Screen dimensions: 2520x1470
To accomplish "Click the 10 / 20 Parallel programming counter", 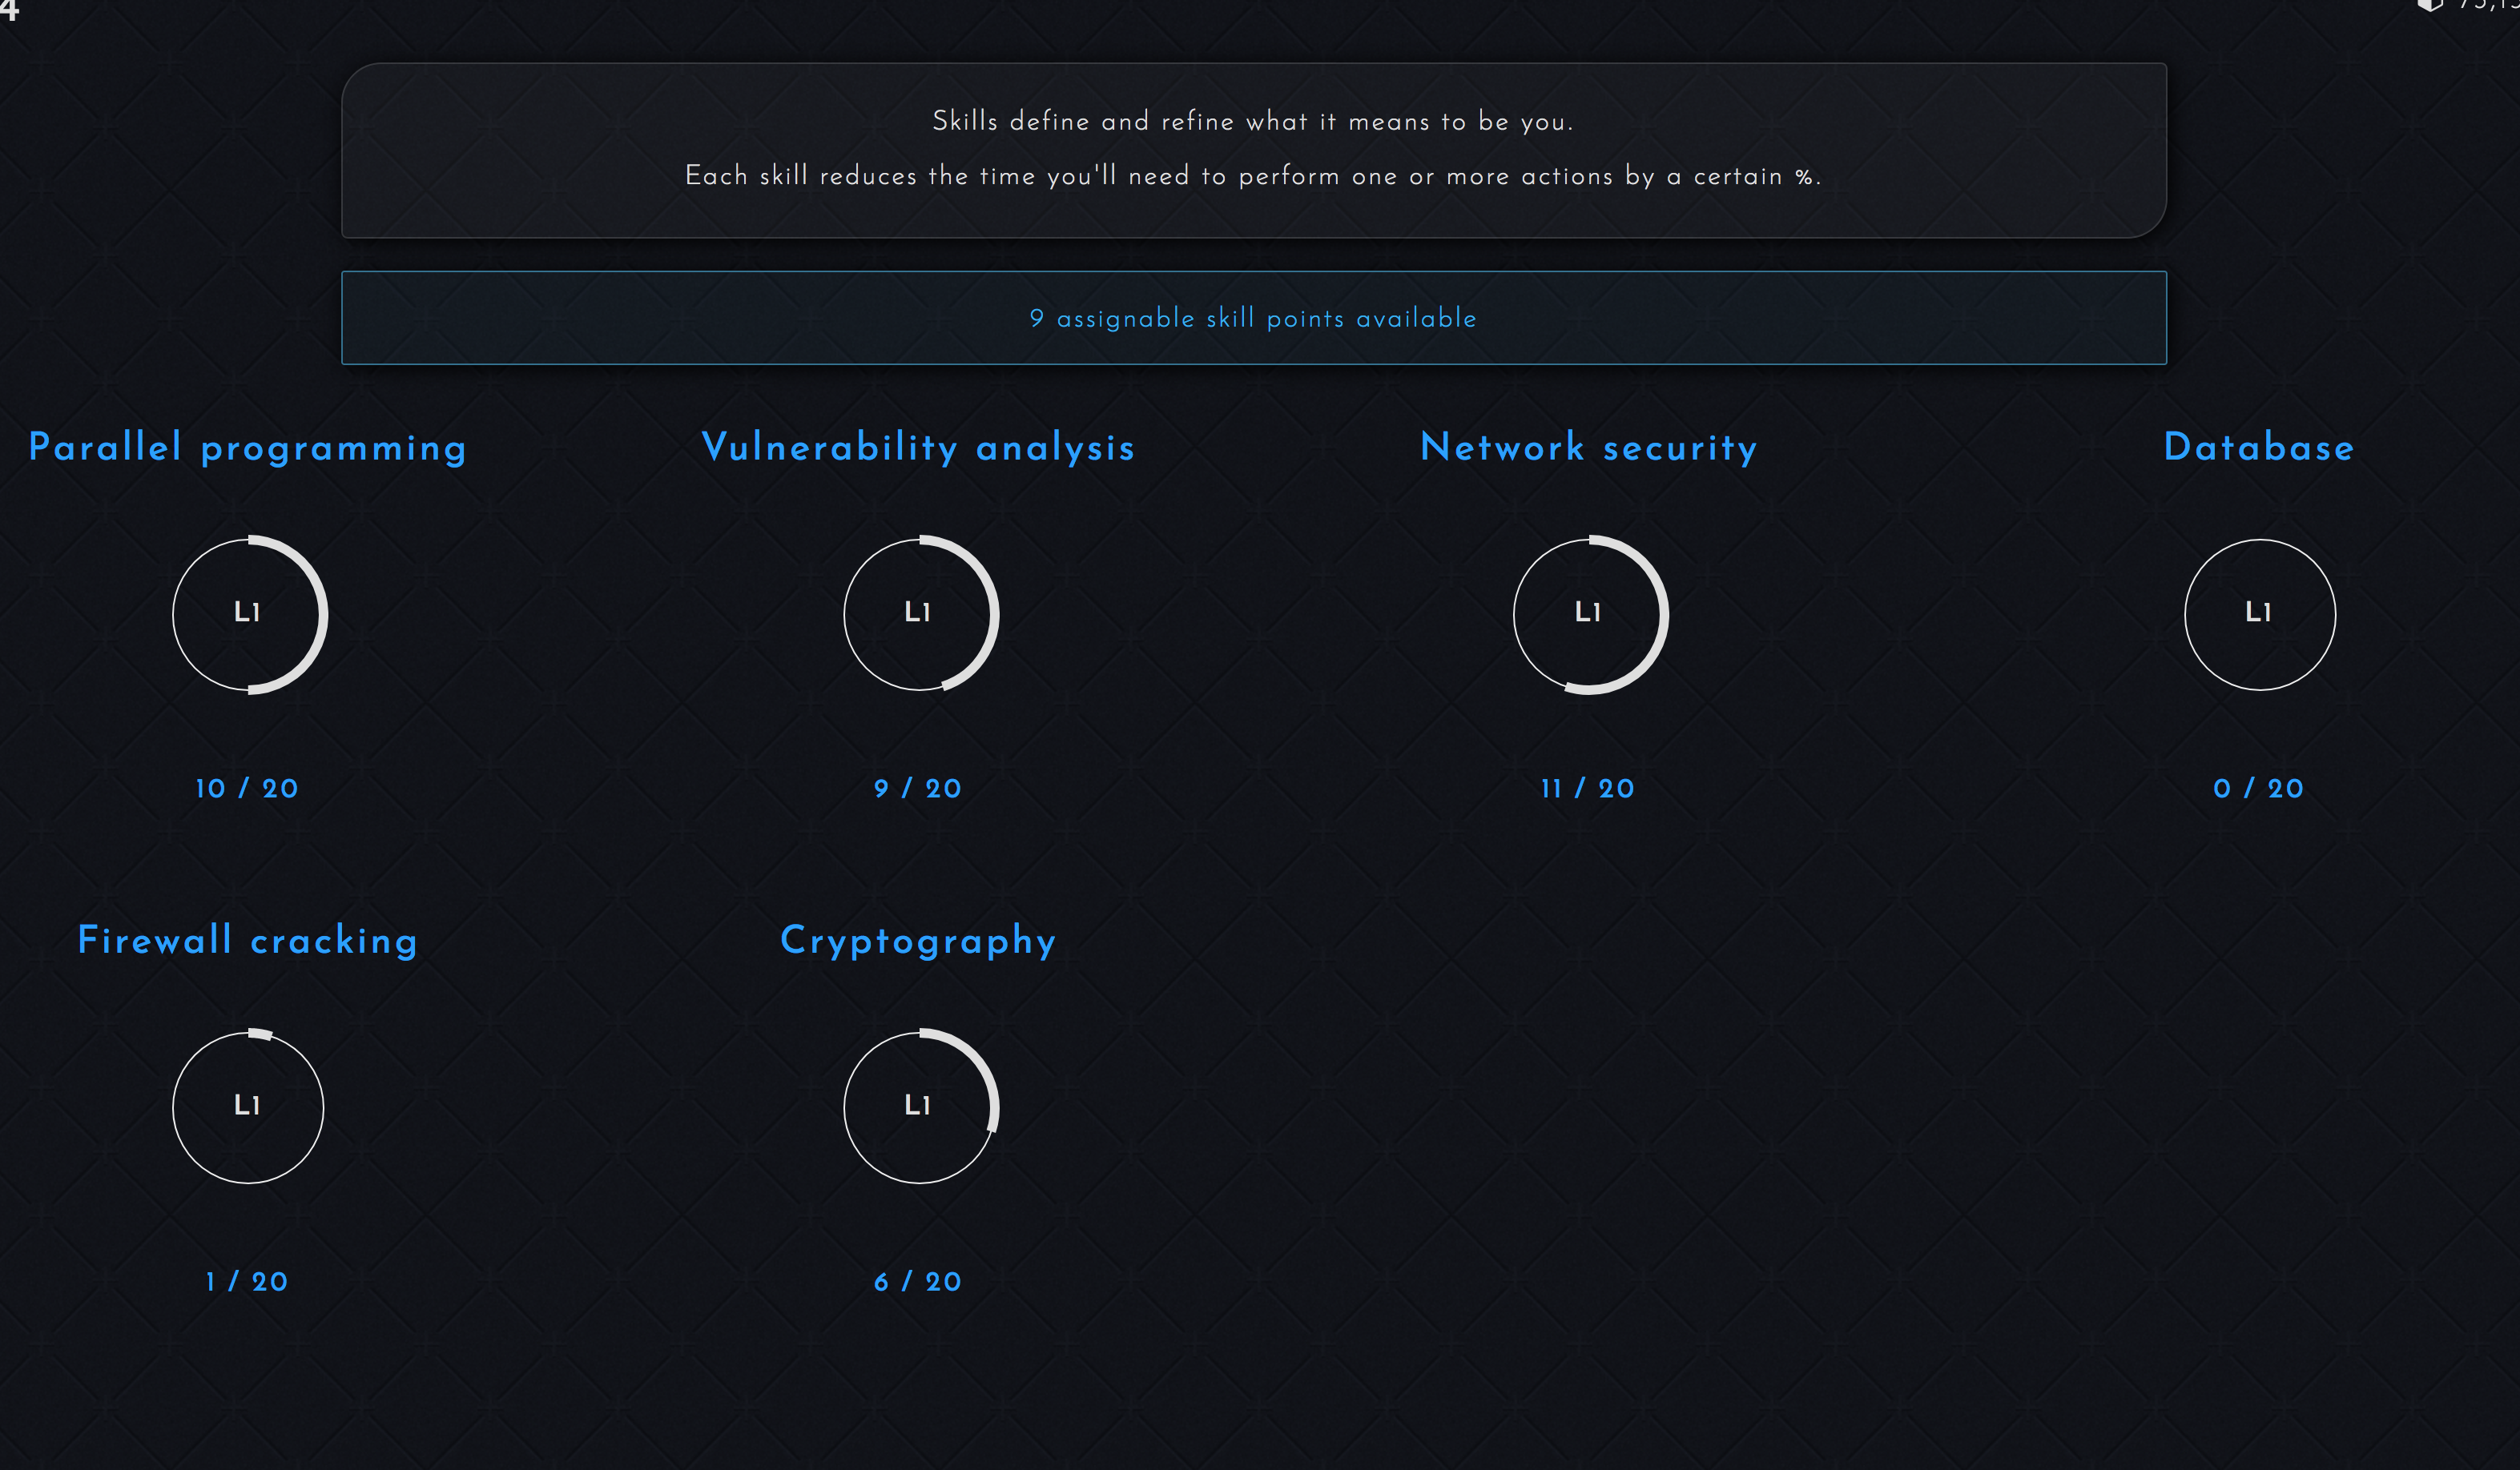I will tap(246, 788).
